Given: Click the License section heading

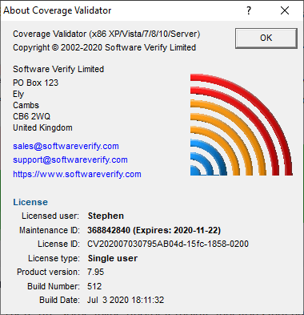Looking at the screenshot, I should pyautogui.click(x=30, y=202).
